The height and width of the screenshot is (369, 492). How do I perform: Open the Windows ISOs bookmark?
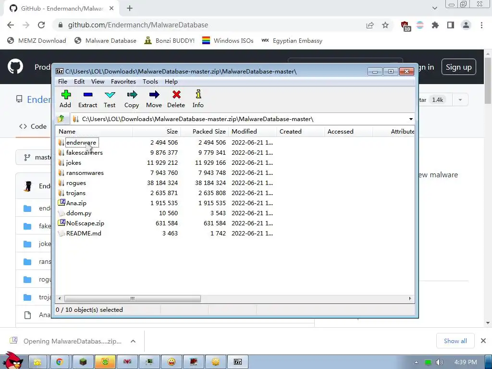[228, 40]
